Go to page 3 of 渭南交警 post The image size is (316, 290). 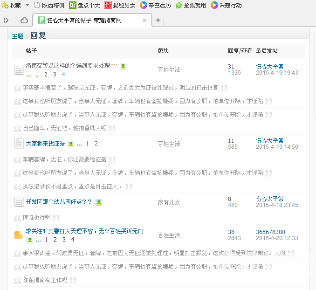55,75
